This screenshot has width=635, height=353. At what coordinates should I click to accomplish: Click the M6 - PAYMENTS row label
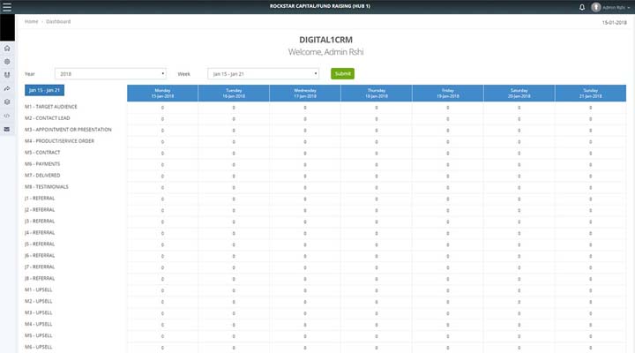click(42, 164)
